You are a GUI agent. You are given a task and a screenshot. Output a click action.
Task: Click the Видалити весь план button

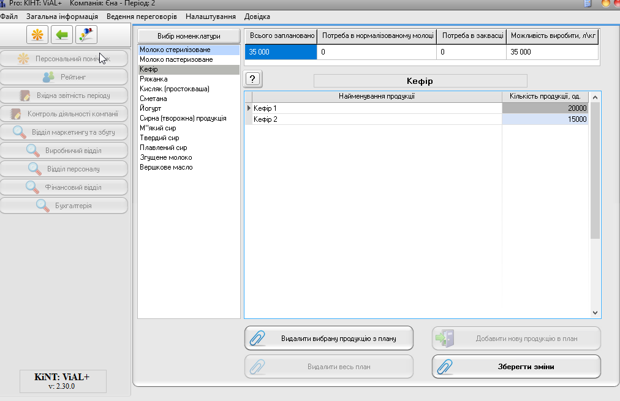coord(329,367)
